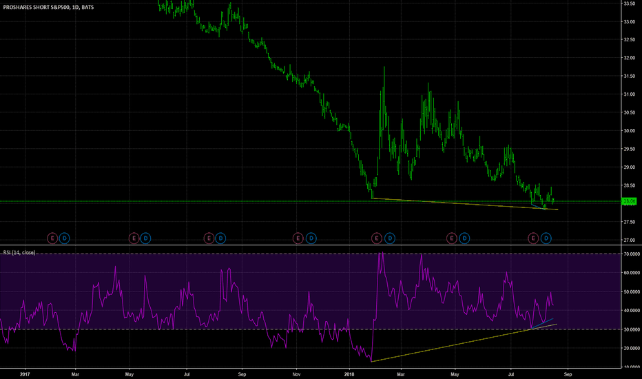The image size is (642, 379).
Task: Open earnings marker E beside May 2017
Action: click(134, 238)
